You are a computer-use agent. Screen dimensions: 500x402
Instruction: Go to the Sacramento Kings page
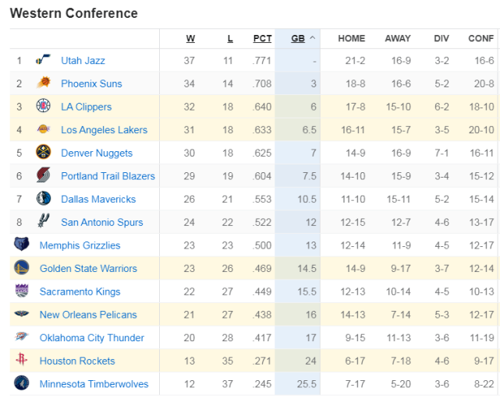click(80, 291)
